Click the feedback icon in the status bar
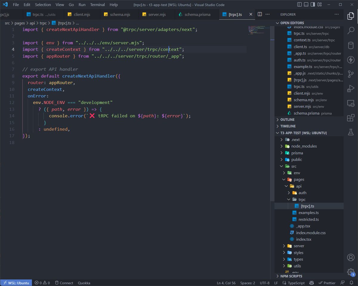This screenshot has width=358, height=286. coord(343,283)
